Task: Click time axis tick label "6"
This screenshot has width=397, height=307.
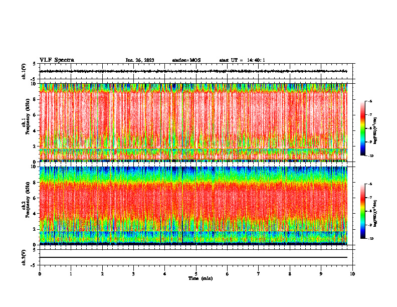Action: click(x=228, y=274)
